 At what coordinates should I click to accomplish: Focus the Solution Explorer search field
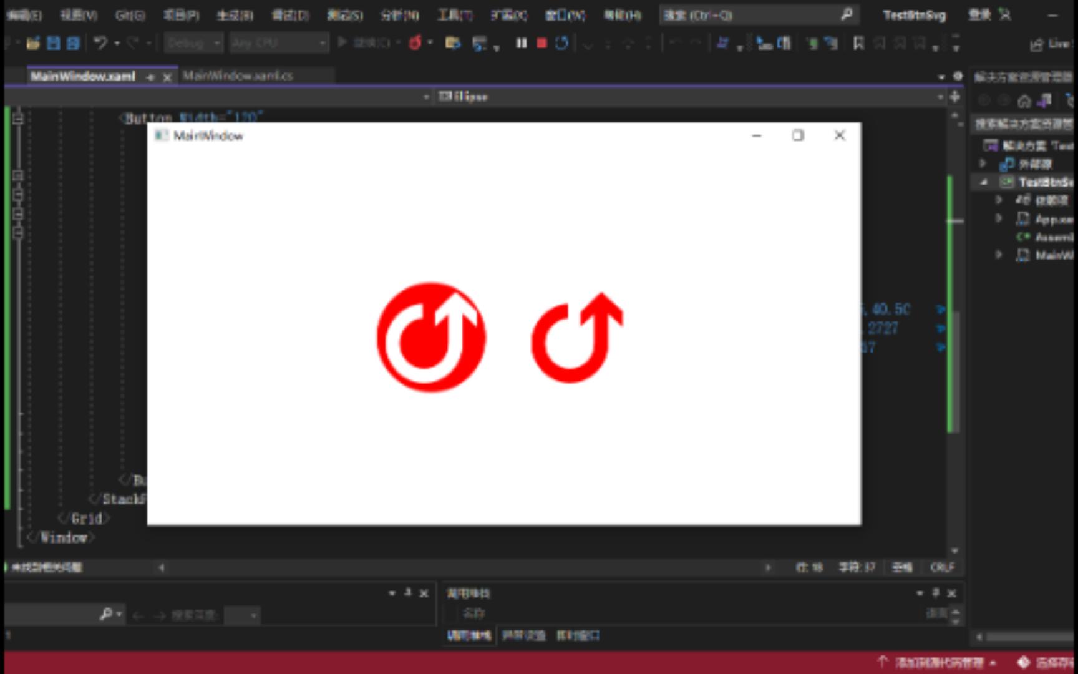pyautogui.click(x=1023, y=124)
